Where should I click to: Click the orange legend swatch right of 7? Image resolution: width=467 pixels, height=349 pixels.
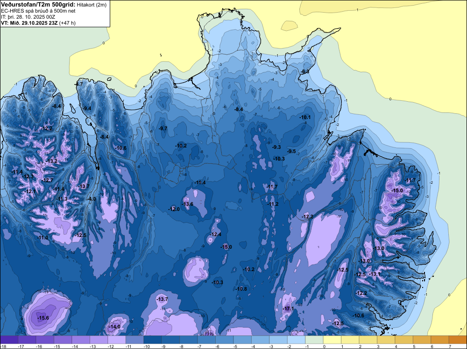(458, 340)
